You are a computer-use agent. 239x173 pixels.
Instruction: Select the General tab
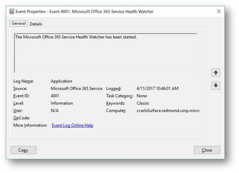pyautogui.click(x=18, y=23)
